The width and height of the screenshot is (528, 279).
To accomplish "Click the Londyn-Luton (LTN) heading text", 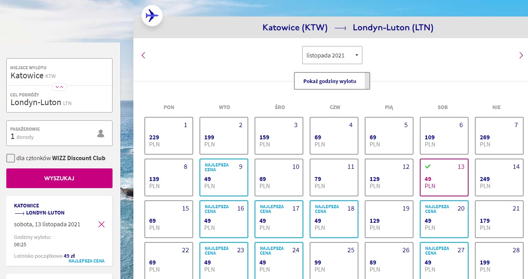I will [x=393, y=28].
